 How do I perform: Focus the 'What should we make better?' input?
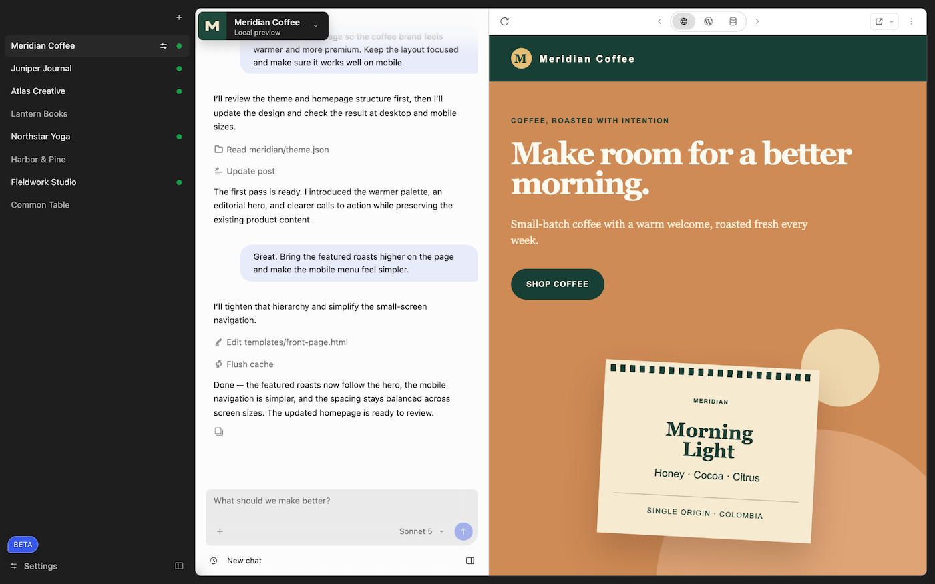342,501
